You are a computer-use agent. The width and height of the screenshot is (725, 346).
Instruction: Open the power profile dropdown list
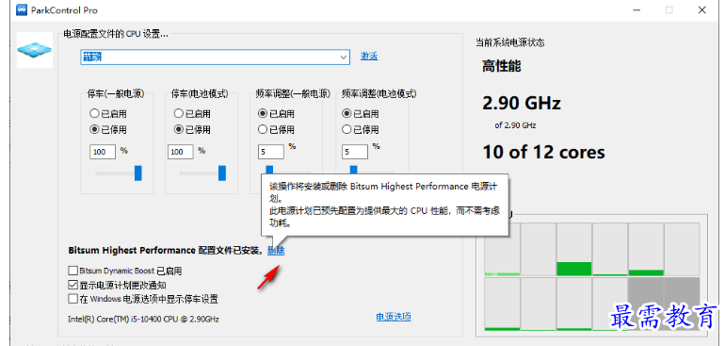point(344,57)
